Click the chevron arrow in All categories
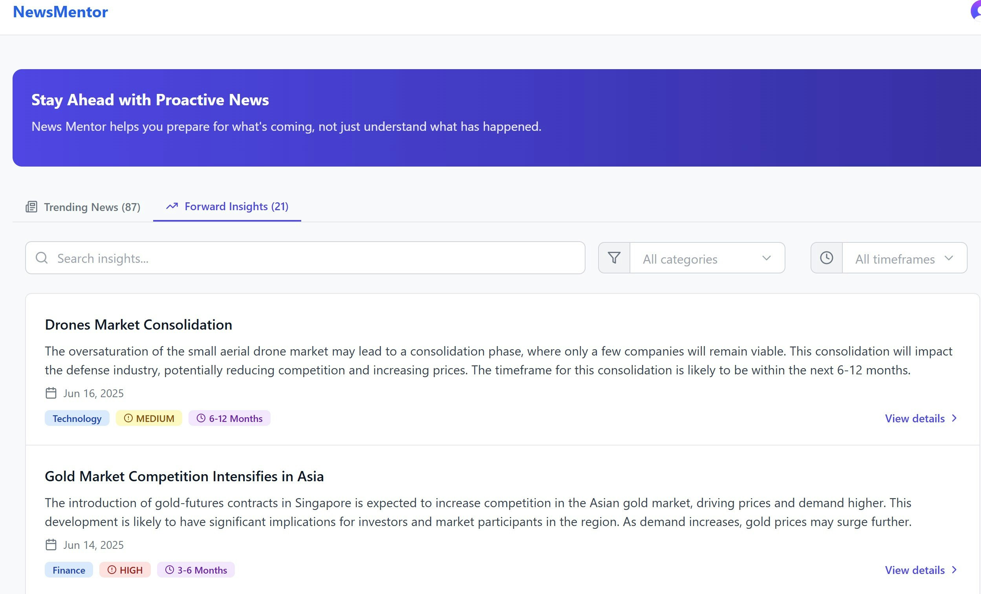981x594 pixels. 766,258
